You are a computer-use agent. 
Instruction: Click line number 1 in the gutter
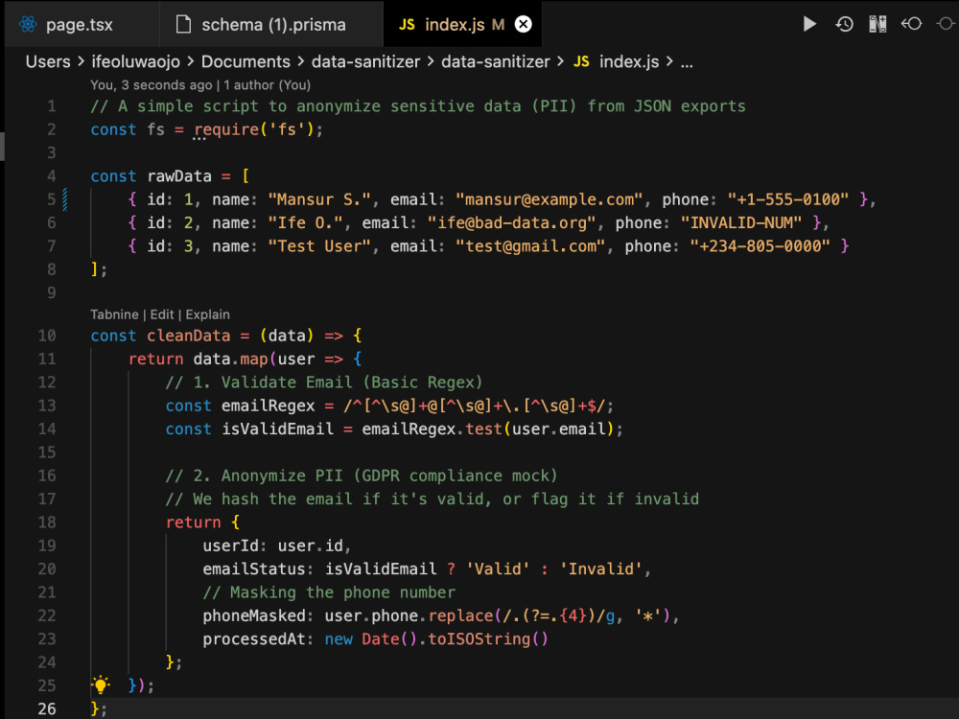(52, 106)
